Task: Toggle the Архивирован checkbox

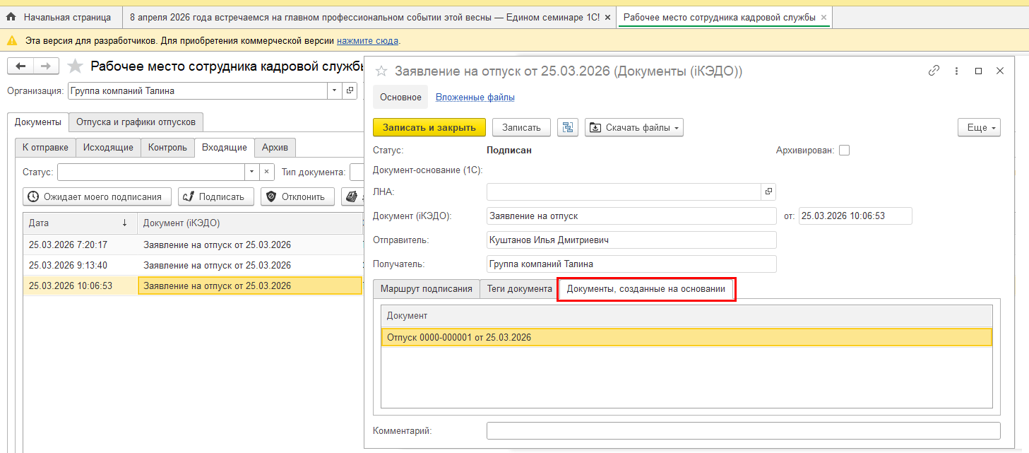Action: 844,151
